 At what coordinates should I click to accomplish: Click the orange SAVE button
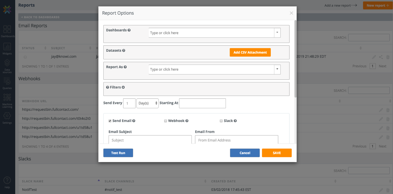click(x=277, y=153)
